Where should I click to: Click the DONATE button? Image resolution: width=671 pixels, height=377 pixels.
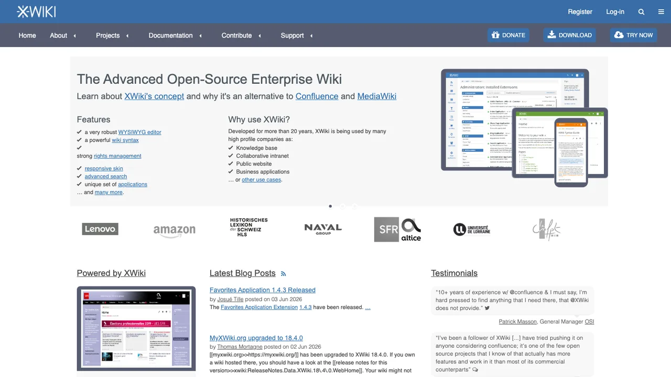tap(508, 35)
